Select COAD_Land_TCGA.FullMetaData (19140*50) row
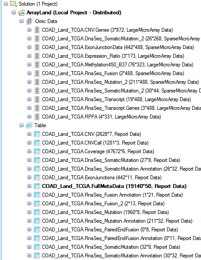The height and width of the screenshot is (260, 201). [114, 186]
